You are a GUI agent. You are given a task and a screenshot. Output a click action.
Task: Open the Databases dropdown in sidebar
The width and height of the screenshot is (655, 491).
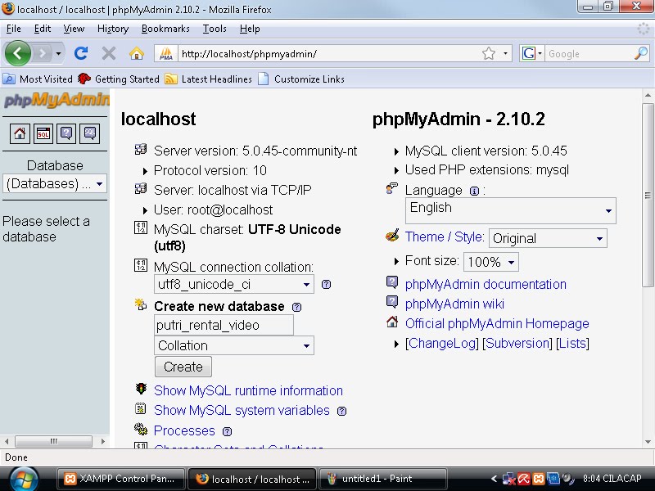[55, 183]
